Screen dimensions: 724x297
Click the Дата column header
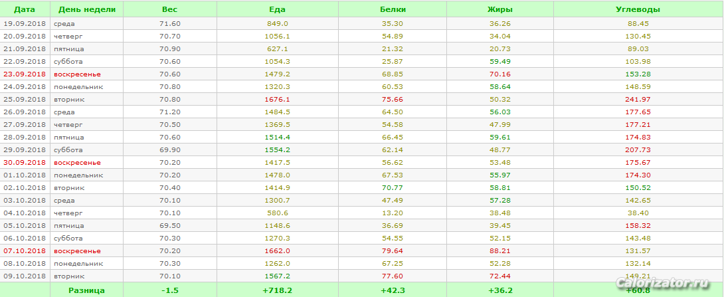pyautogui.click(x=25, y=9)
